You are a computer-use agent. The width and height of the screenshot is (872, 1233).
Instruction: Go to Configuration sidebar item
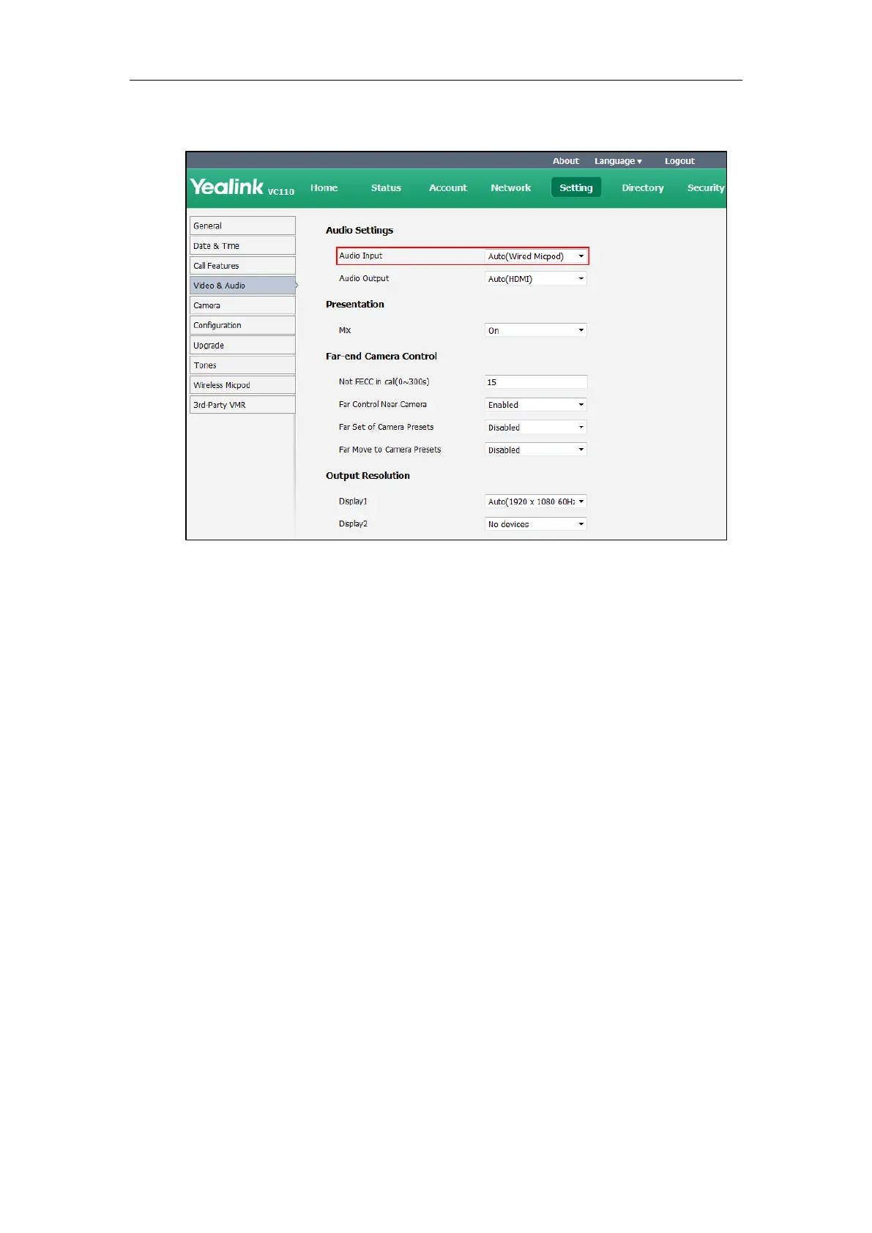point(242,324)
